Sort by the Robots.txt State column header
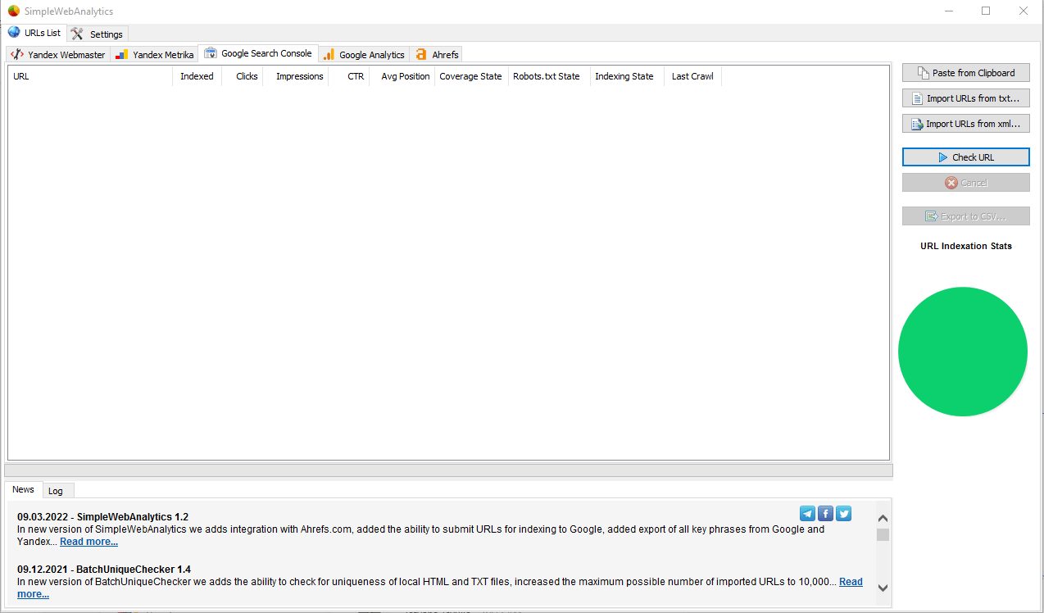 tap(549, 76)
